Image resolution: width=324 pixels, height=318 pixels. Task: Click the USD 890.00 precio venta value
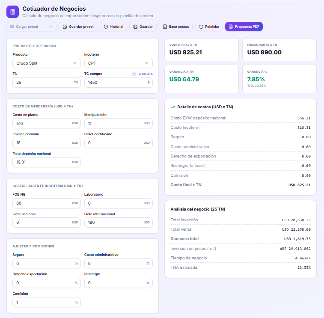[264, 52]
